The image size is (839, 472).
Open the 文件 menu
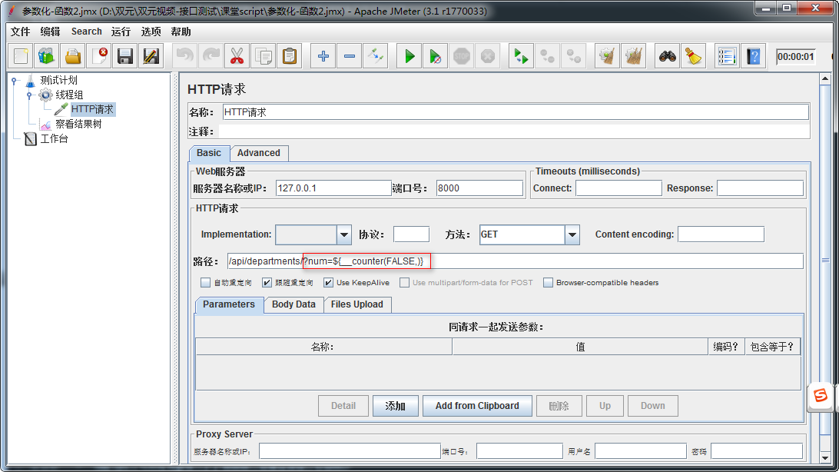tap(20, 32)
